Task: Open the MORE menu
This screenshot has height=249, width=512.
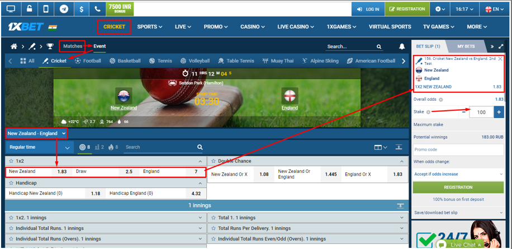Action: click(x=477, y=27)
